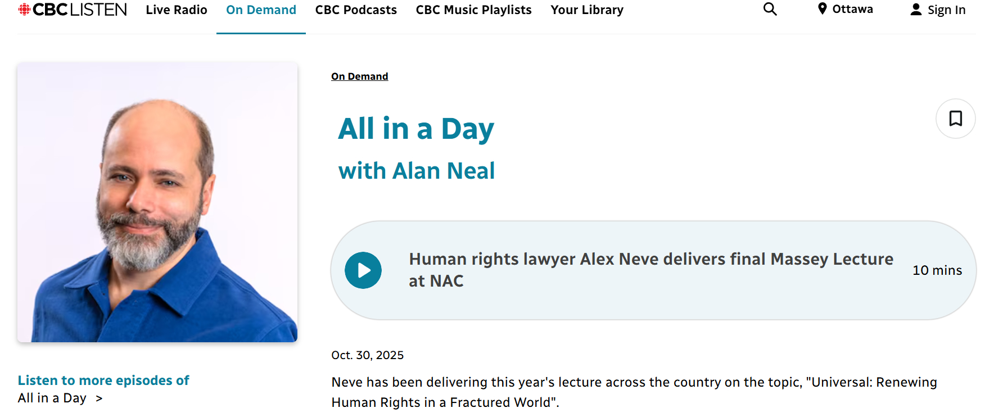The height and width of the screenshot is (417, 994).
Task: Play the Alex Neve Massey Lecture episode
Action: 363,270
